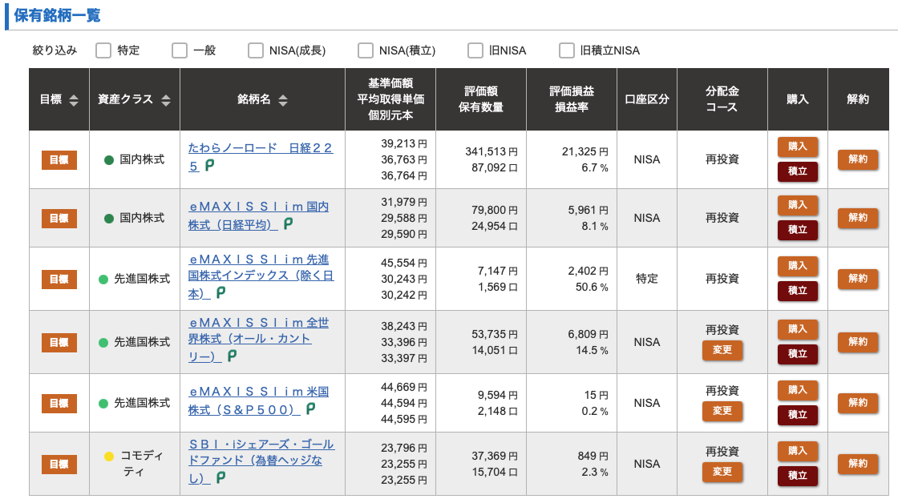Click the 目標 badge in the コモディティ row
898x499 pixels.
(x=59, y=464)
